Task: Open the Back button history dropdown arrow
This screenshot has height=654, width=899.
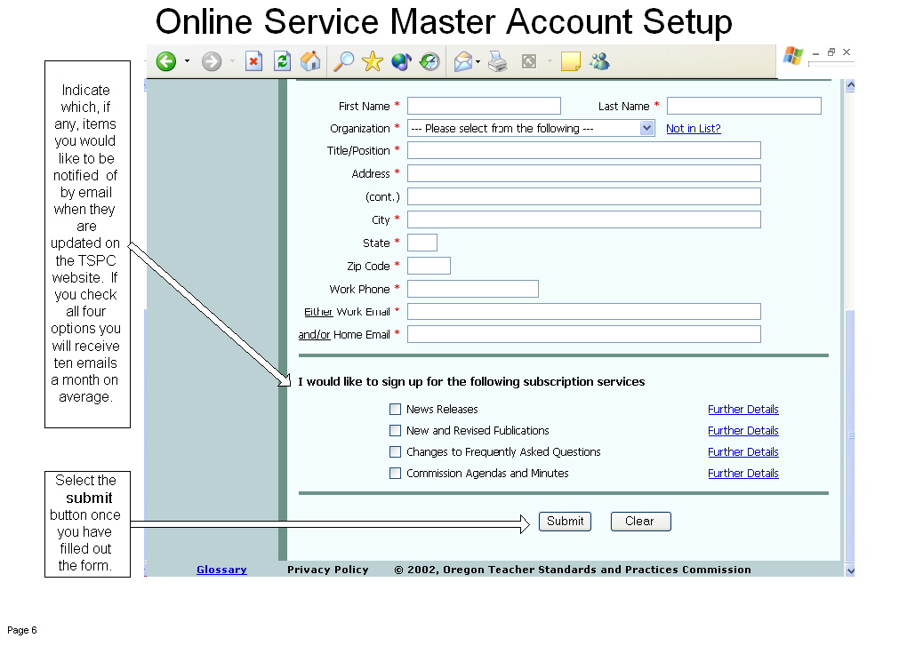Action: click(x=187, y=61)
